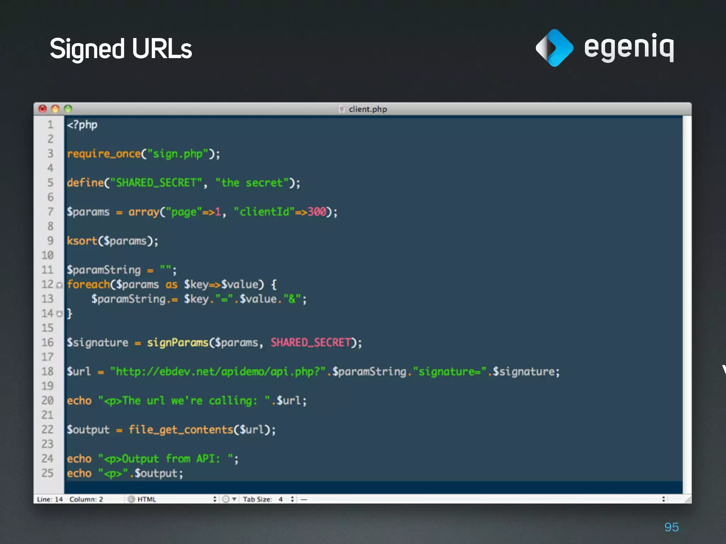726x544 pixels.
Task: Click line number 11 in the gutter
Action: [48, 270]
